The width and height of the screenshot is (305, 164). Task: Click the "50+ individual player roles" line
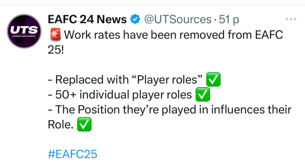pos(120,95)
